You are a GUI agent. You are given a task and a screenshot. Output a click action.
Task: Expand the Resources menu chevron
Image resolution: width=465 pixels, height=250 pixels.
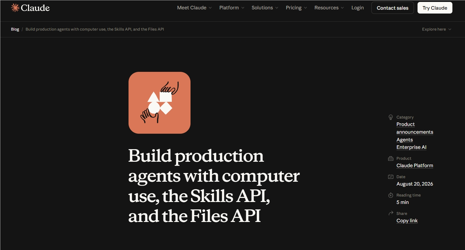click(x=342, y=8)
